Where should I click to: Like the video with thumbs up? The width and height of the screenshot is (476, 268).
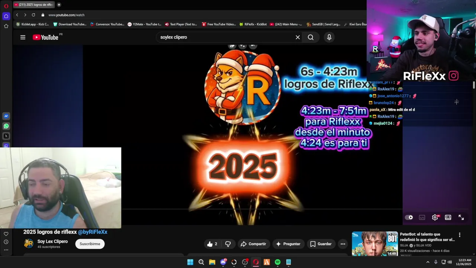pyautogui.click(x=212, y=244)
